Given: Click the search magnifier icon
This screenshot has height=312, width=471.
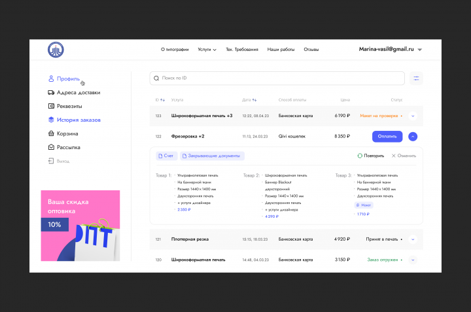Looking at the screenshot, I should 156,78.
